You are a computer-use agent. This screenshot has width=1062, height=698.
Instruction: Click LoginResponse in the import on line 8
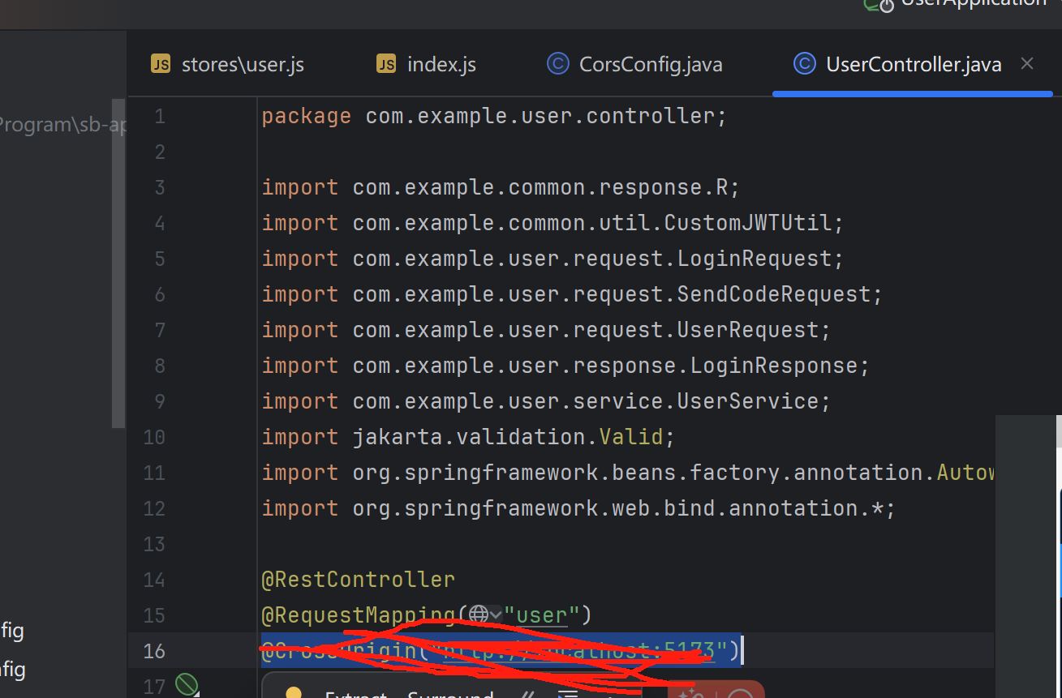pyautogui.click(x=774, y=366)
